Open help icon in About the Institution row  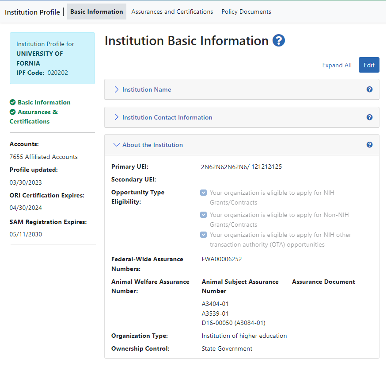(x=369, y=145)
